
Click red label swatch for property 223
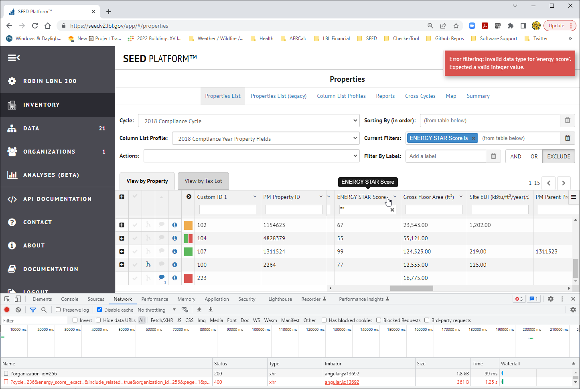click(188, 278)
